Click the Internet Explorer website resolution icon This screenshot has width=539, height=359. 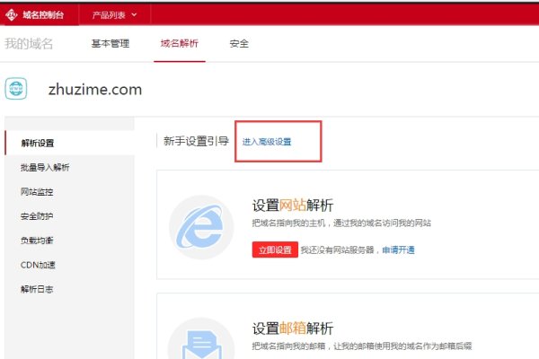201,227
